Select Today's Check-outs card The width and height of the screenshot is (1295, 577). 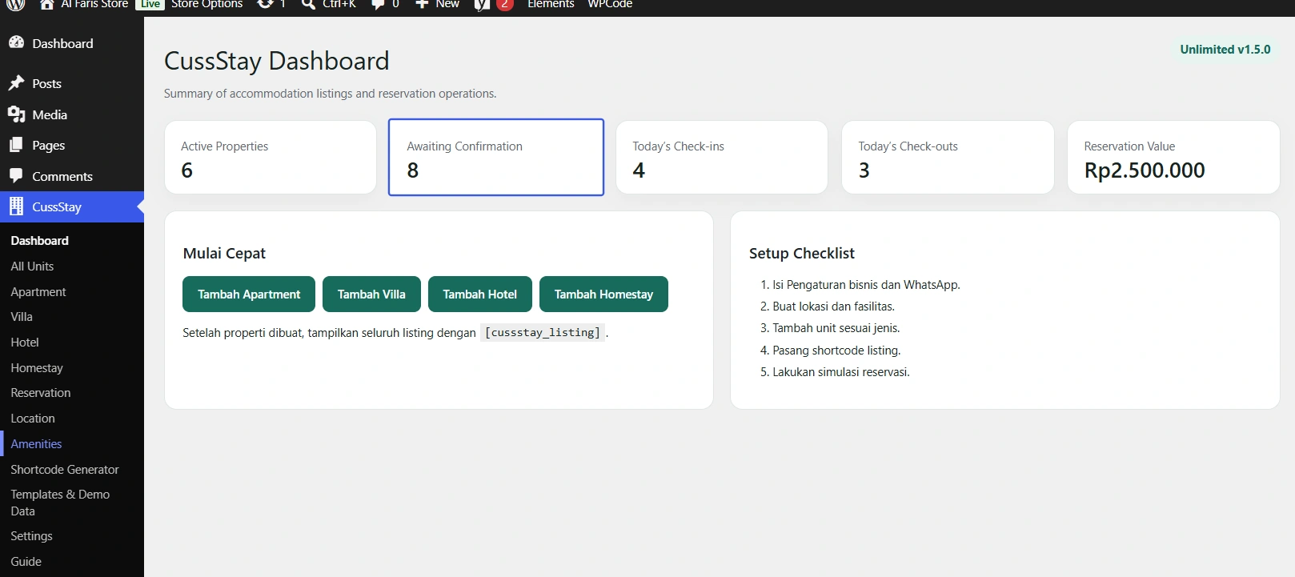948,157
